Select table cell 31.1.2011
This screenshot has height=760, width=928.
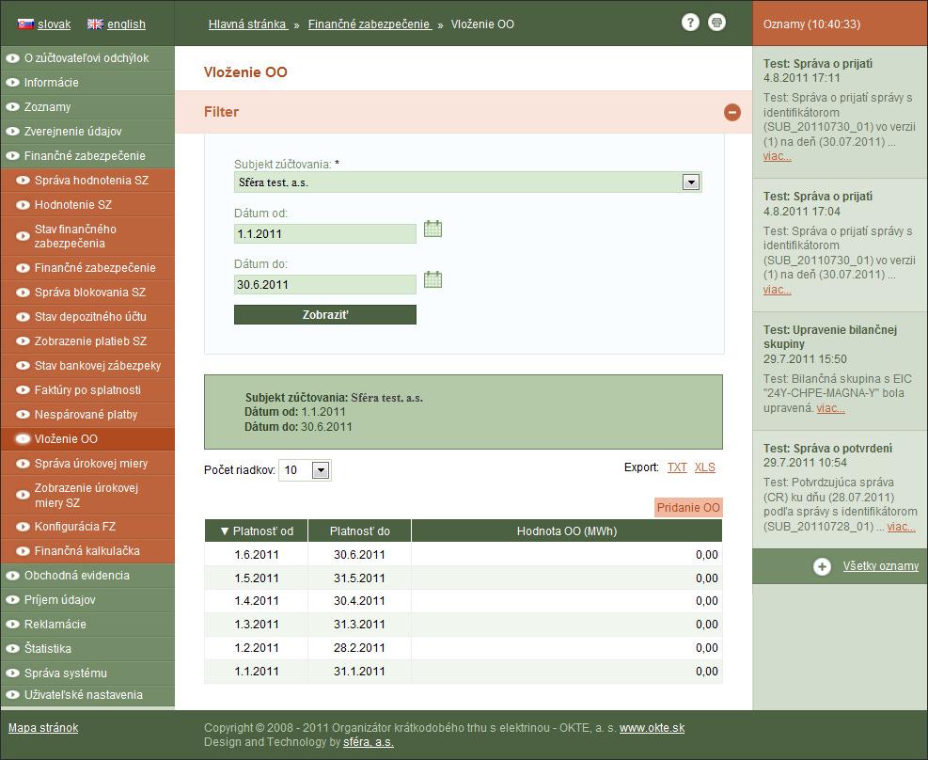coord(359,672)
